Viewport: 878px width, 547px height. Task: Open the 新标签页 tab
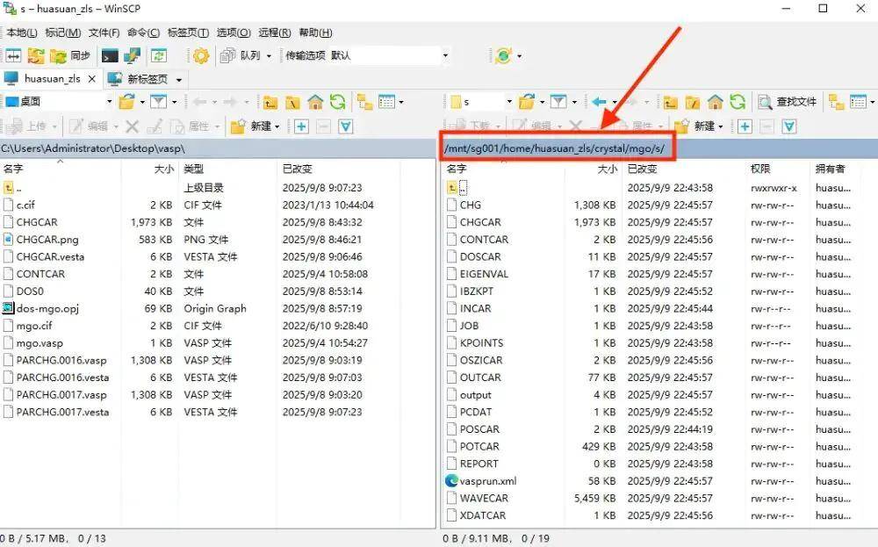point(145,79)
